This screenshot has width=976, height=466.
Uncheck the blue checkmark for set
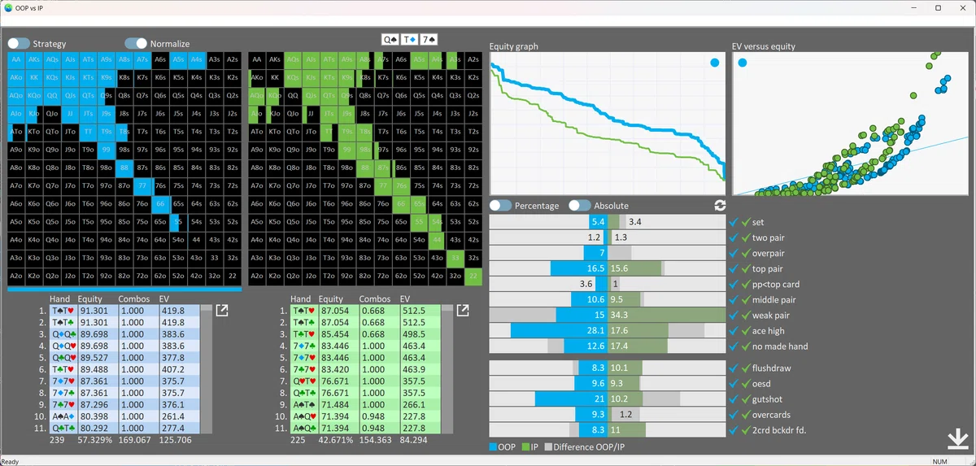(734, 222)
